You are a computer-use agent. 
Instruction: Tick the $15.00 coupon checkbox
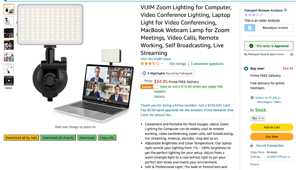(x=156, y=87)
